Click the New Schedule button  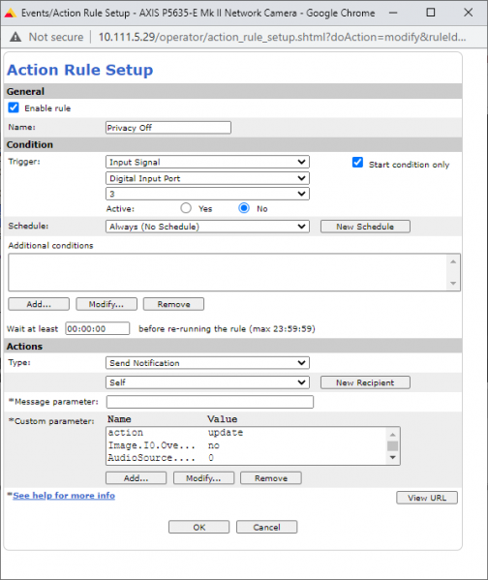[365, 227]
